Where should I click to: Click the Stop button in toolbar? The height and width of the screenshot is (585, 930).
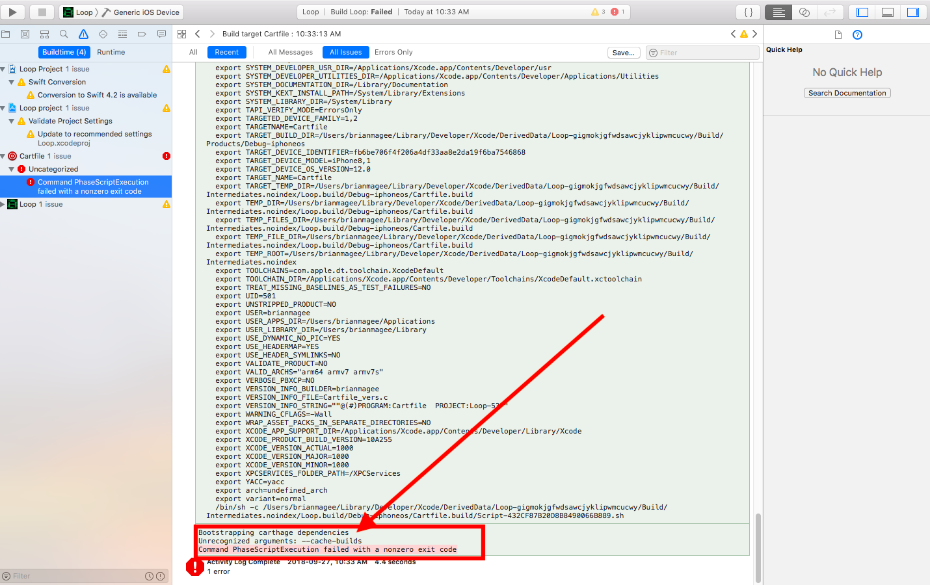pos(42,12)
